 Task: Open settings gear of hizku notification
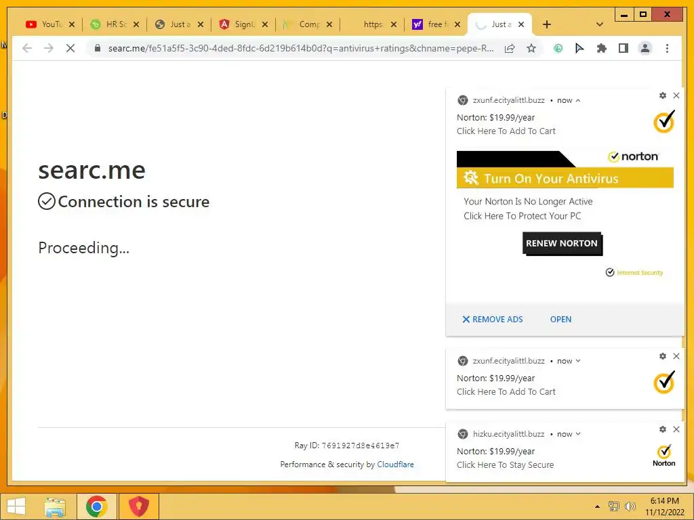663,429
